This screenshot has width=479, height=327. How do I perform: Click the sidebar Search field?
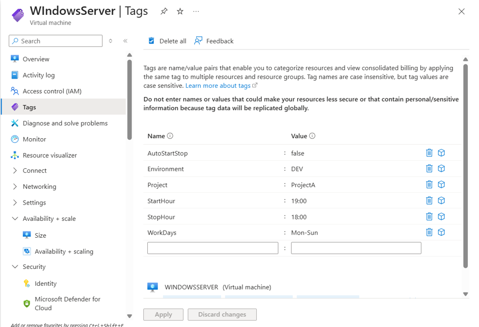pos(56,41)
